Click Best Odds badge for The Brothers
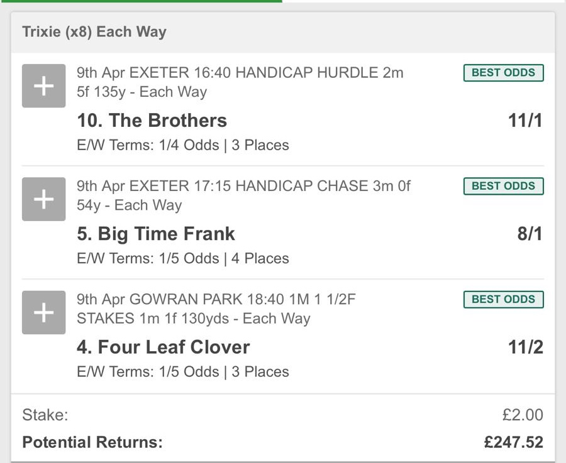 503,73
